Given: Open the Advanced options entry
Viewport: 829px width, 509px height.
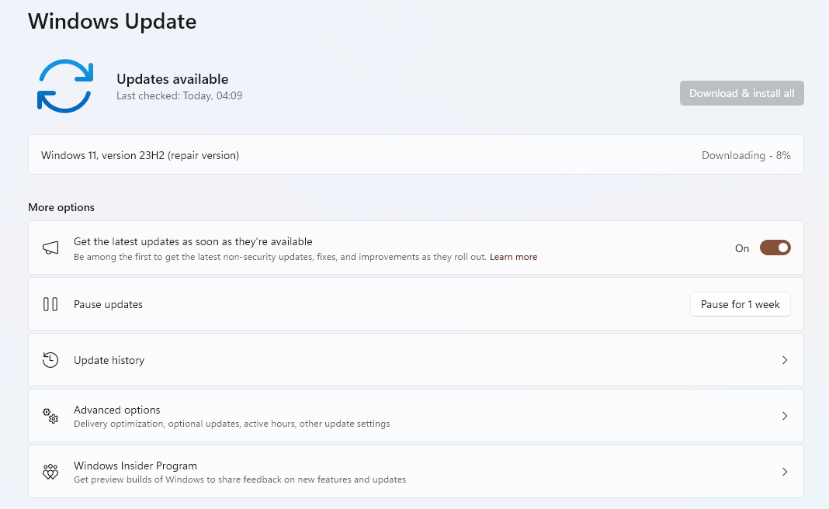Looking at the screenshot, I should tap(117, 410).
